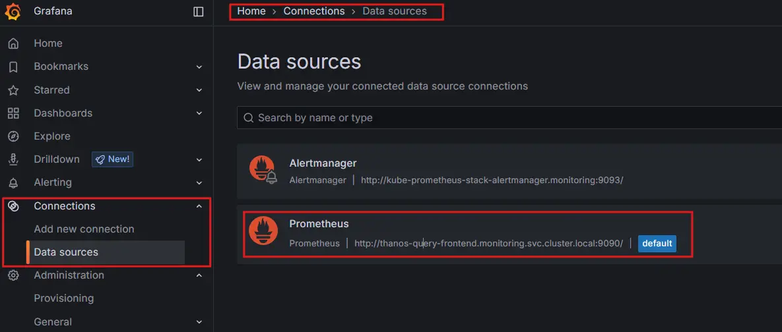This screenshot has width=782, height=332.
Task: Open Bookmarks in the sidebar
Action: [x=61, y=66]
